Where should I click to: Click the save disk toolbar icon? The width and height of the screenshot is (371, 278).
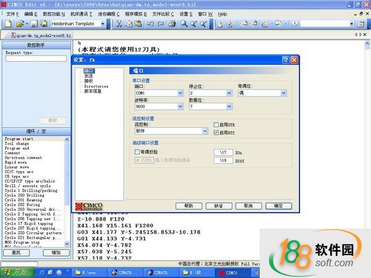click(x=34, y=23)
